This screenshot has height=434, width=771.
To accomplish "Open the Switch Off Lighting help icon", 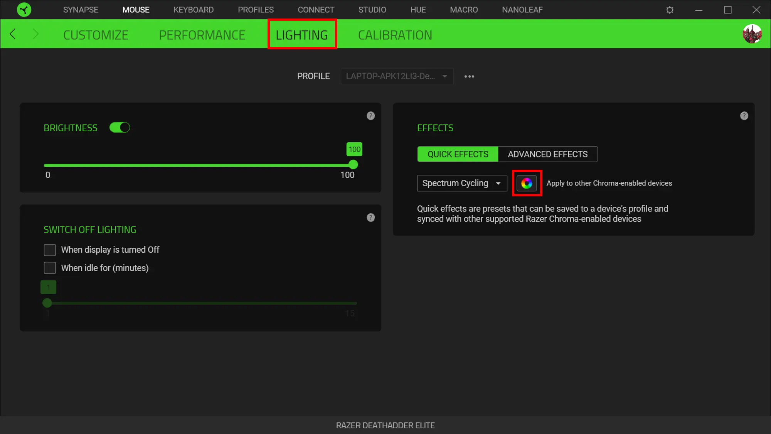I will (370, 218).
